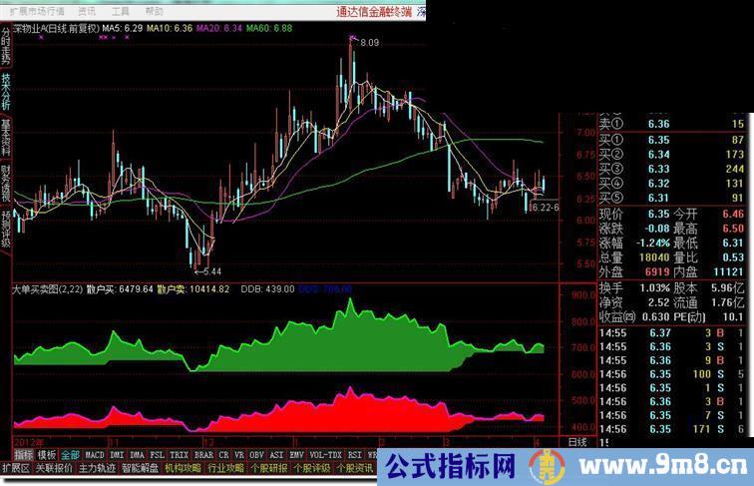Click the 8.09 high price marker
Viewport: 754px width, 486px height.
click(x=369, y=43)
